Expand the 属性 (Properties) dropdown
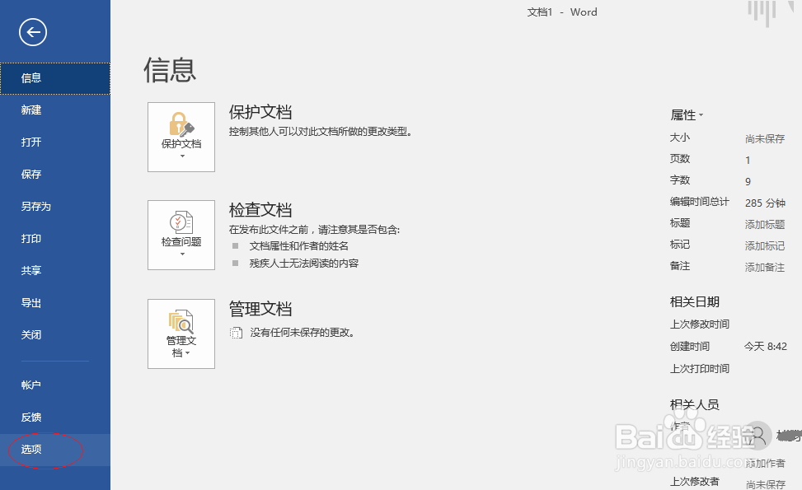This screenshot has height=490, width=802. (x=687, y=115)
